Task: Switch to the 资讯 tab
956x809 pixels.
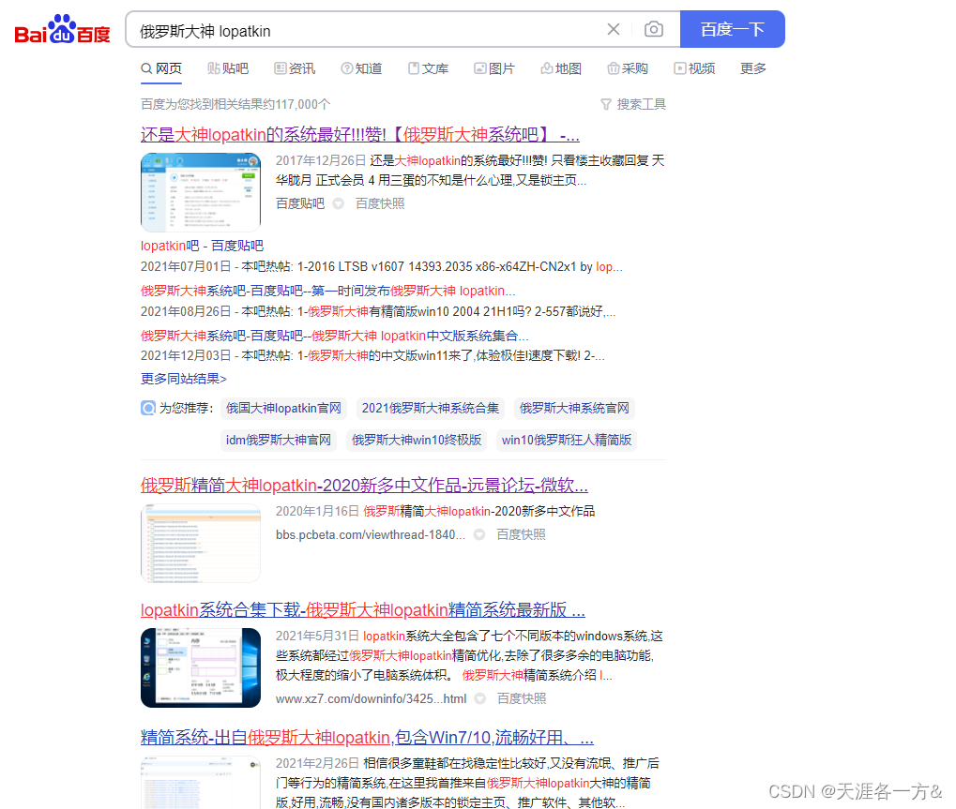Action: click(x=295, y=68)
